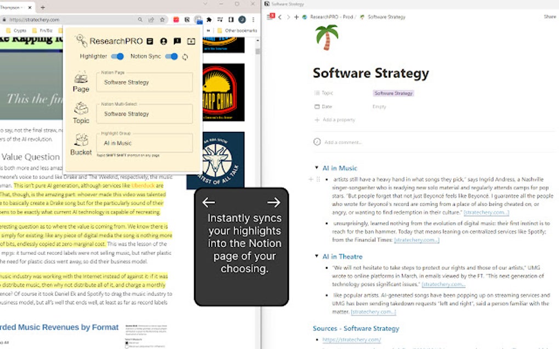Collapse the AI in Theatre toggle in Notion

tap(316, 256)
